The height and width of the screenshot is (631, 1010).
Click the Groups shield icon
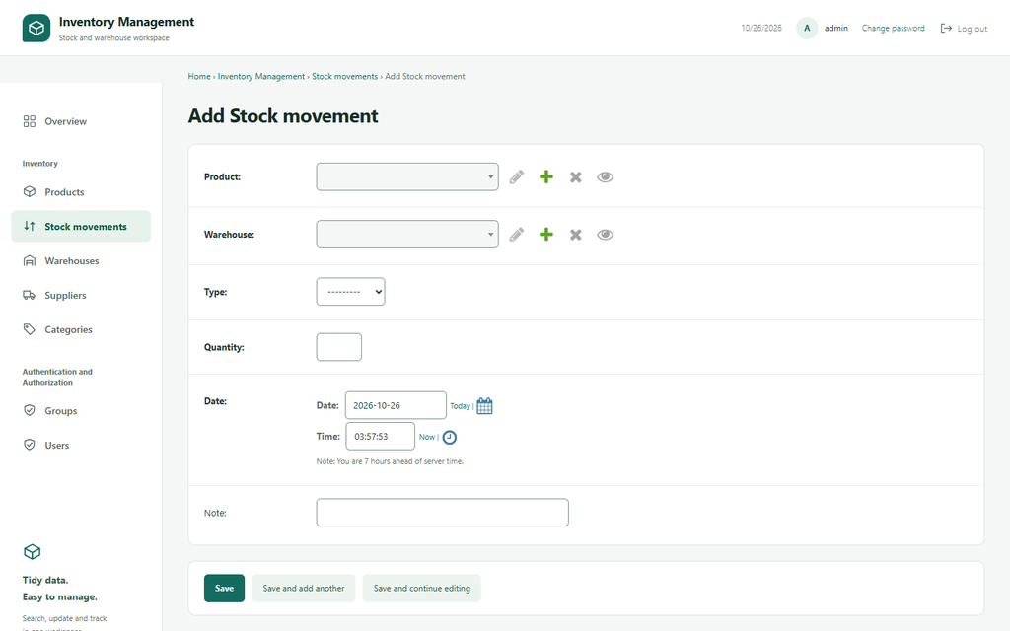(x=30, y=410)
